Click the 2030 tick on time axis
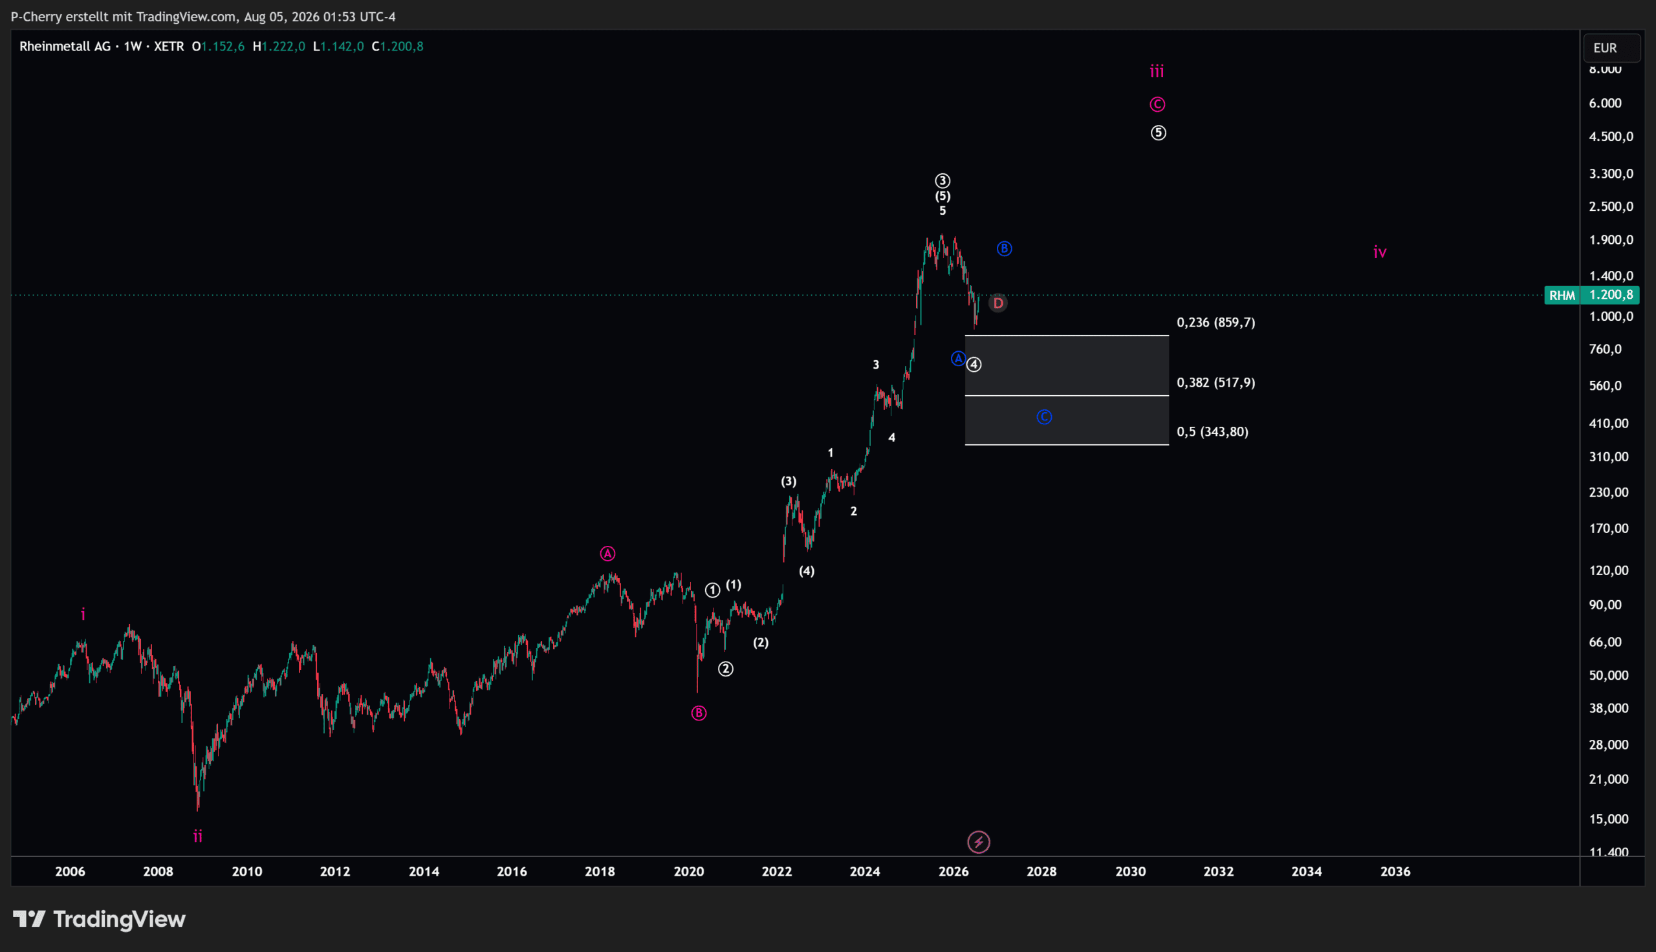 1130,872
